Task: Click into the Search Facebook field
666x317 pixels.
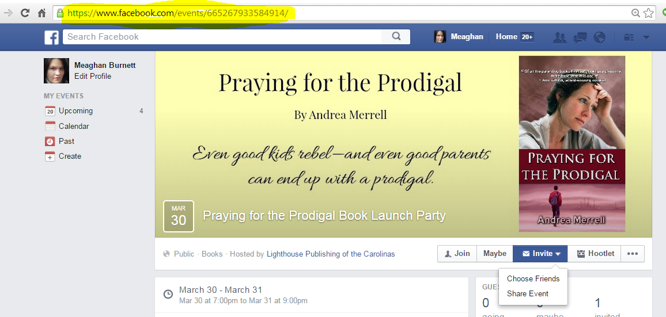Action: (x=222, y=37)
